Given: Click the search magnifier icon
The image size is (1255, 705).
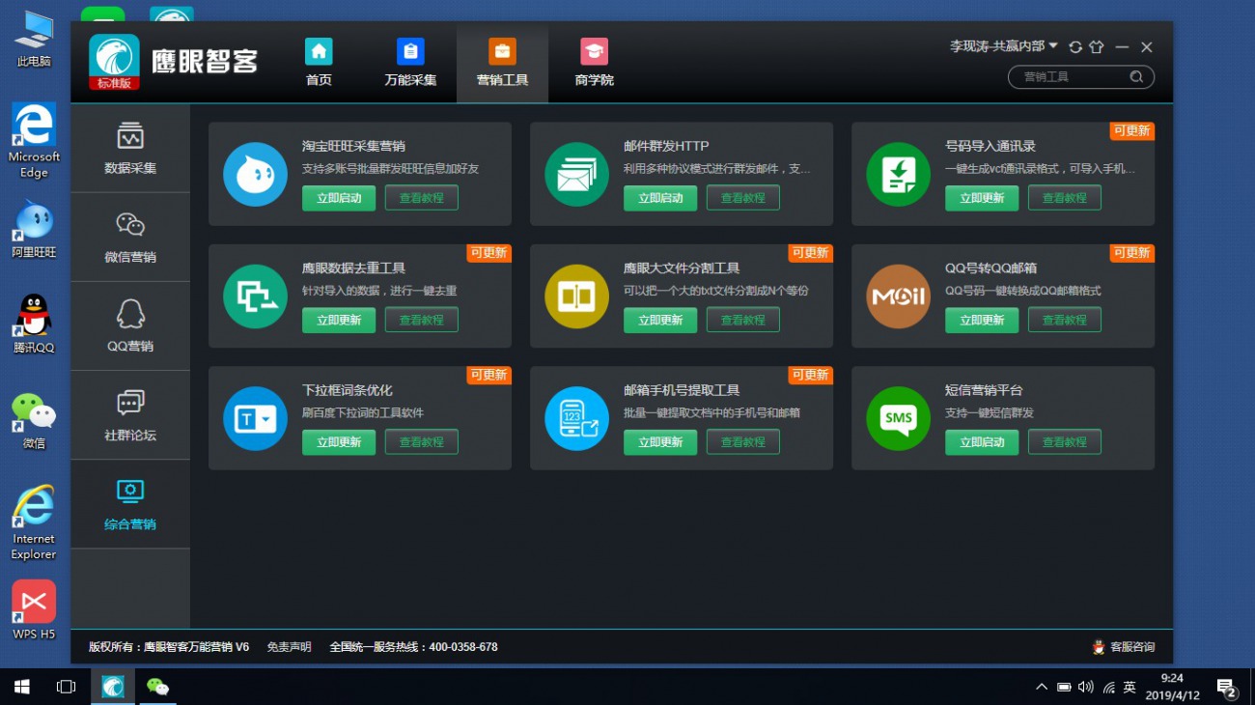Looking at the screenshot, I should (x=1136, y=77).
